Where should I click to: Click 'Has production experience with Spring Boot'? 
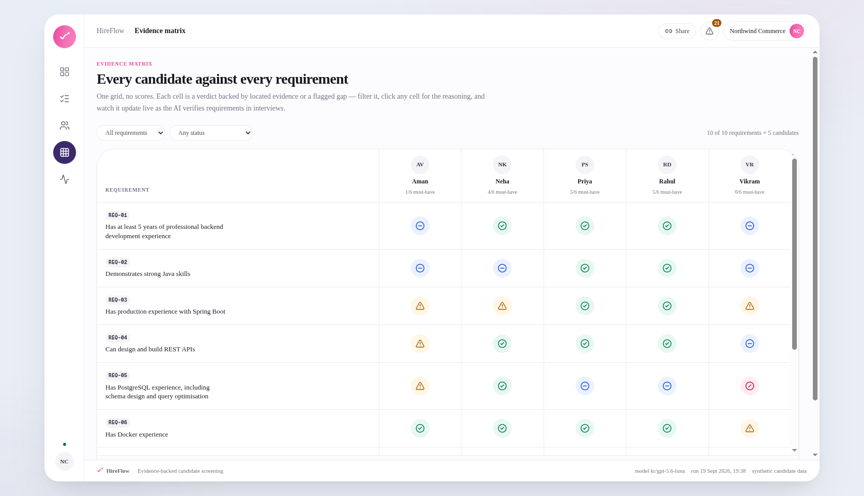click(x=165, y=312)
